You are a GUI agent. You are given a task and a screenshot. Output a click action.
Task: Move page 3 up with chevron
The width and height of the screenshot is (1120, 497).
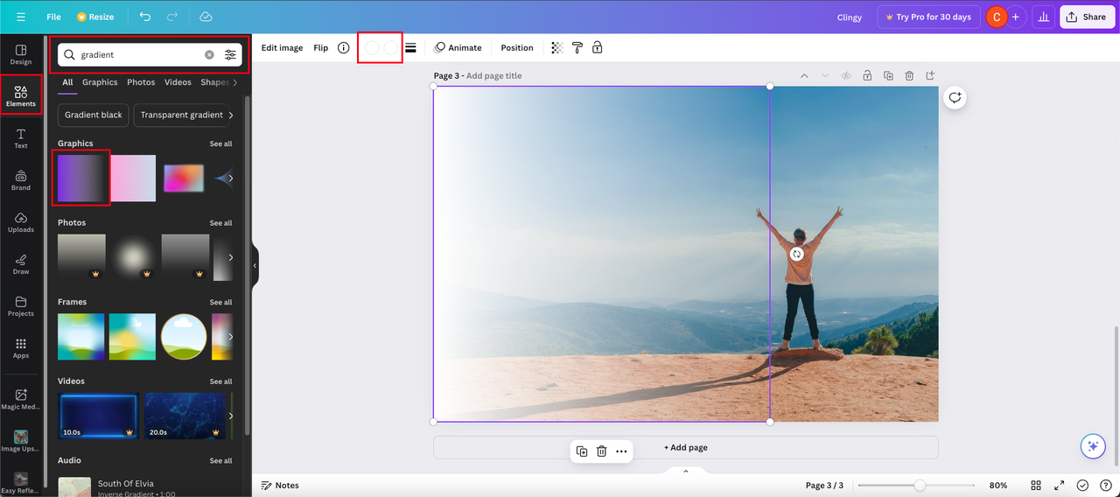[804, 76]
